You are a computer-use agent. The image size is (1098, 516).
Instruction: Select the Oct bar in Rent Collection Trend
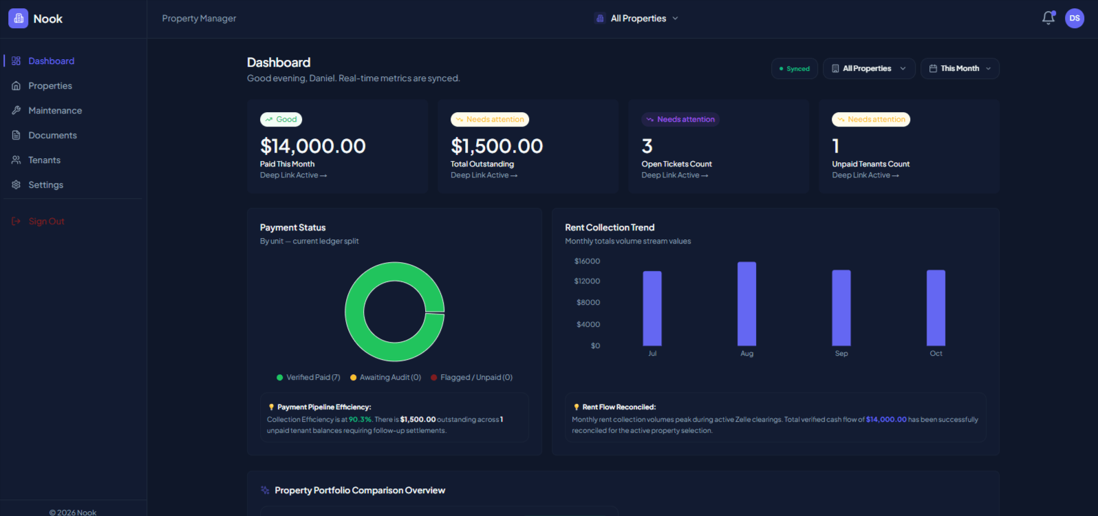coord(936,308)
